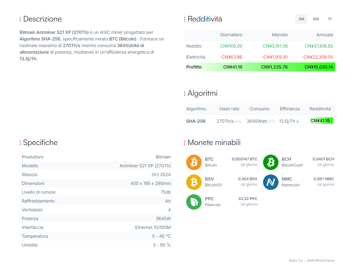Click the green lightning efficiency icon
The height and width of the screenshot is (276, 357).
(298, 121)
